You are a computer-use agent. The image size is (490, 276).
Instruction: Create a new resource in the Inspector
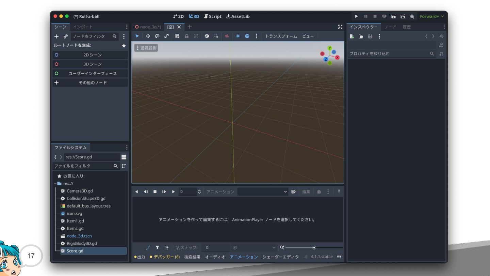click(352, 36)
